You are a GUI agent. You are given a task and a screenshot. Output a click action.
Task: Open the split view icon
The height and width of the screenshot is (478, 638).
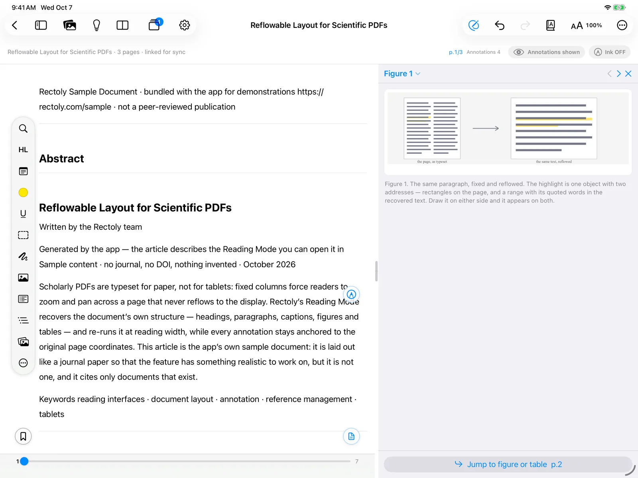122,25
